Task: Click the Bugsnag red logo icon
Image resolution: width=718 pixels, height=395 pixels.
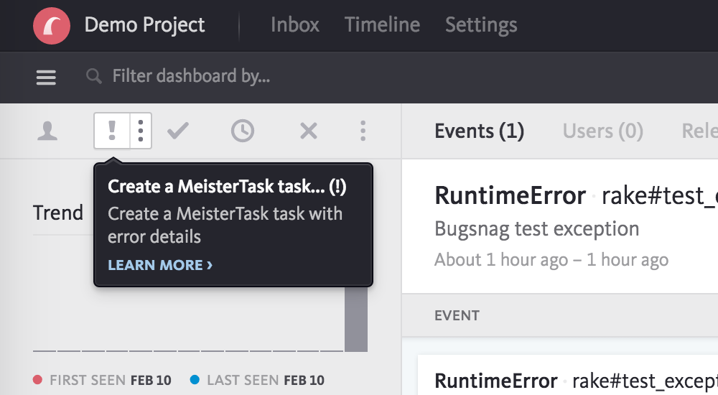Action: pos(52,26)
